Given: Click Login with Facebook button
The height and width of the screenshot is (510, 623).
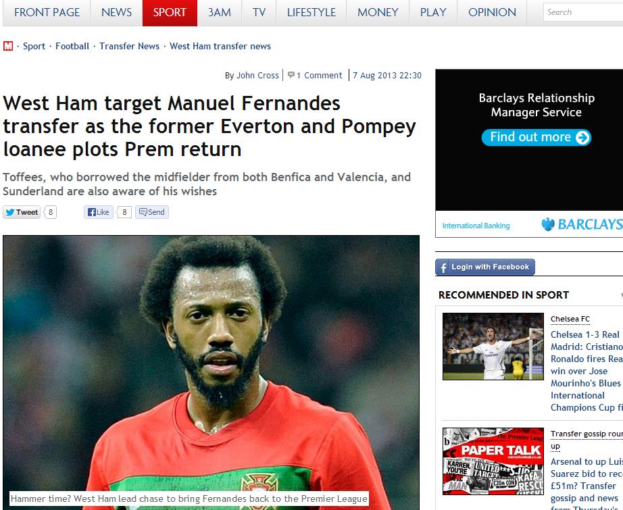Looking at the screenshot, I should tap(485, 267).
